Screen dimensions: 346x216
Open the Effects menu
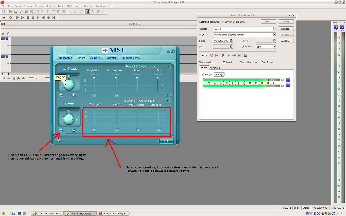[x=51, y=6]
